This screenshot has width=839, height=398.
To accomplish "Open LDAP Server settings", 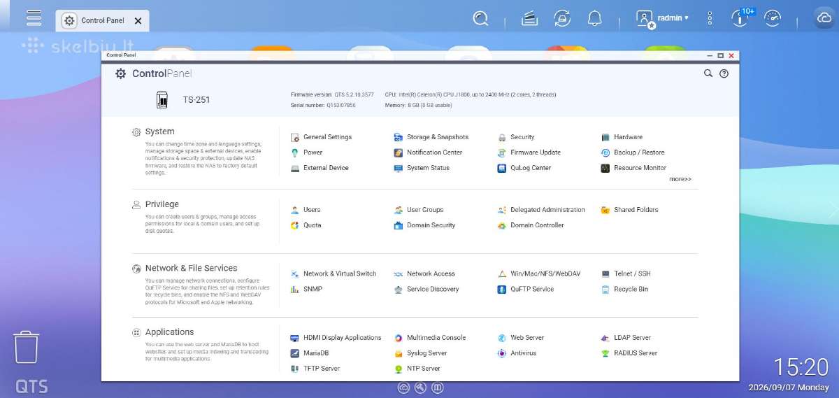I will (x=626, y=338).
